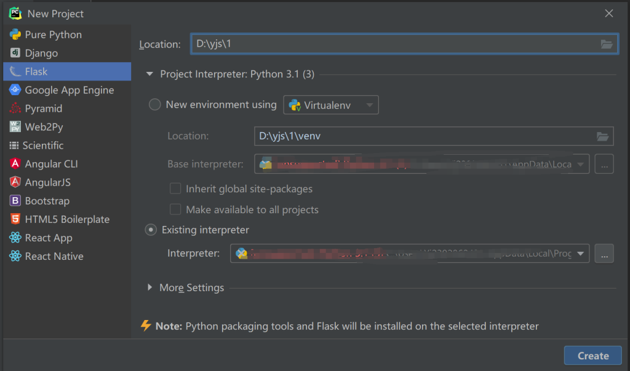The height and width of the screenshot is (371, 630).
Task: Choose the Angular CLI project type
Action: coord(51,164)
